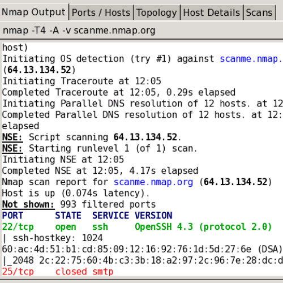The width and height of the screenshot is (283, 283).
Task: Click the STATE column header text
Action: click(68, 216)
